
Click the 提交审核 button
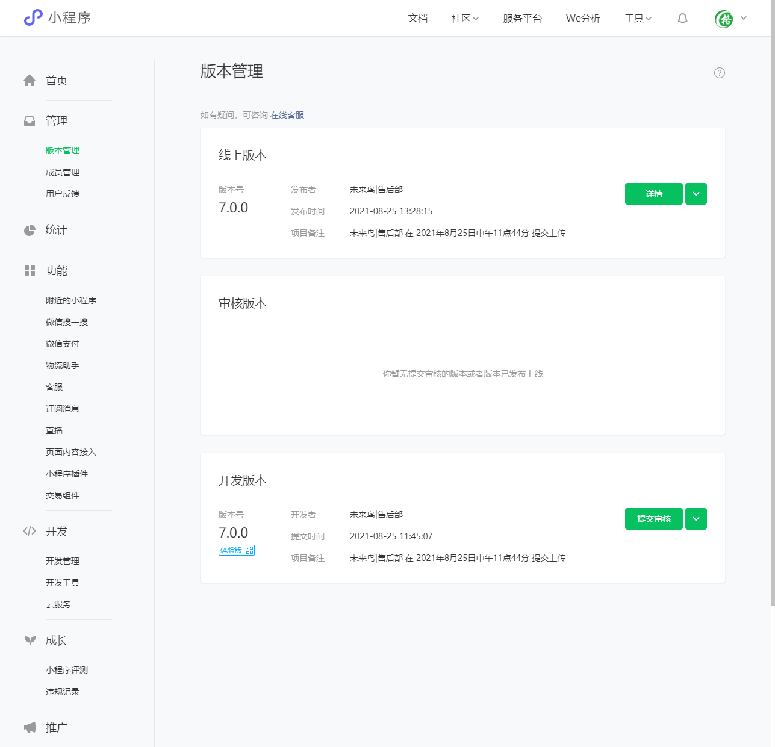click(653, 519)
